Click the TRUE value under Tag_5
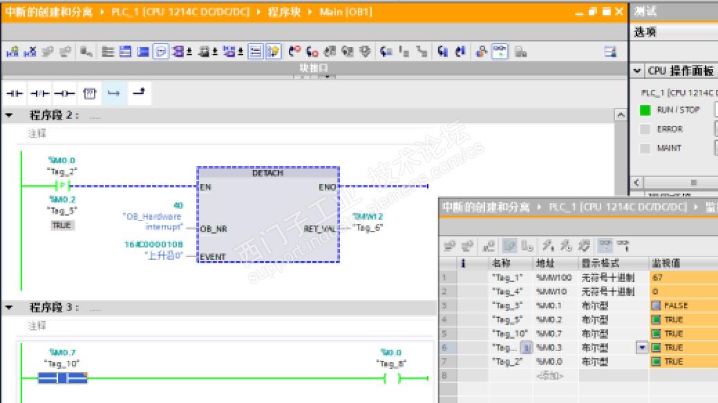718x403 pixels. [62, 225]
